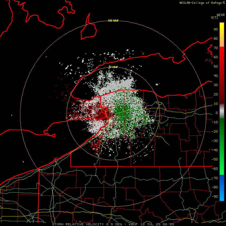This screenshot has height=226, width=226.
Task: Select the -90 value on the velocity scale
Action: 215,197
